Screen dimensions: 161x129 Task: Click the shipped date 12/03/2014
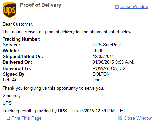tap(103, 56)
